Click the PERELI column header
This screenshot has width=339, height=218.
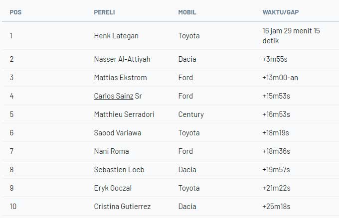(104, 12)
